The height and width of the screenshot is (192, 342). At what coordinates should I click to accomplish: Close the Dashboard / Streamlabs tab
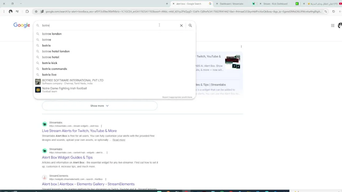(217, 4)
